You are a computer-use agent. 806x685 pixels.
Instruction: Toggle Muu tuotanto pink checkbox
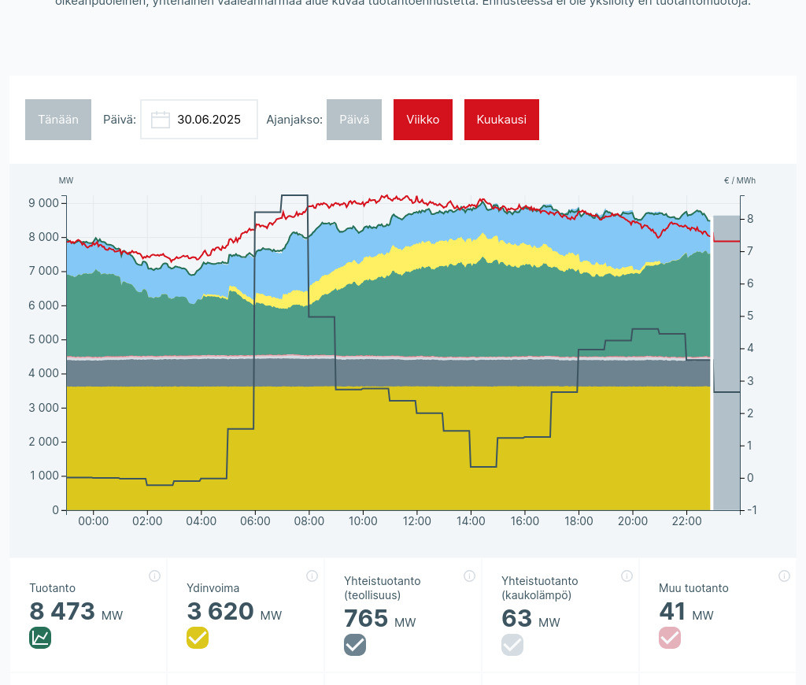point(670,638)
